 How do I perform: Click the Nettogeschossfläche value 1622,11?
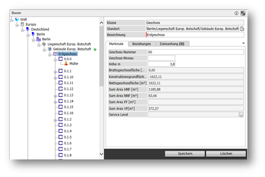196,83
